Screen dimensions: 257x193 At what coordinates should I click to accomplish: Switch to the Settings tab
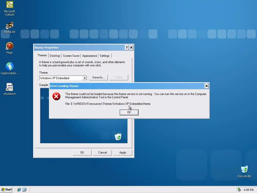pyautogui.click(x=105, y=56)
